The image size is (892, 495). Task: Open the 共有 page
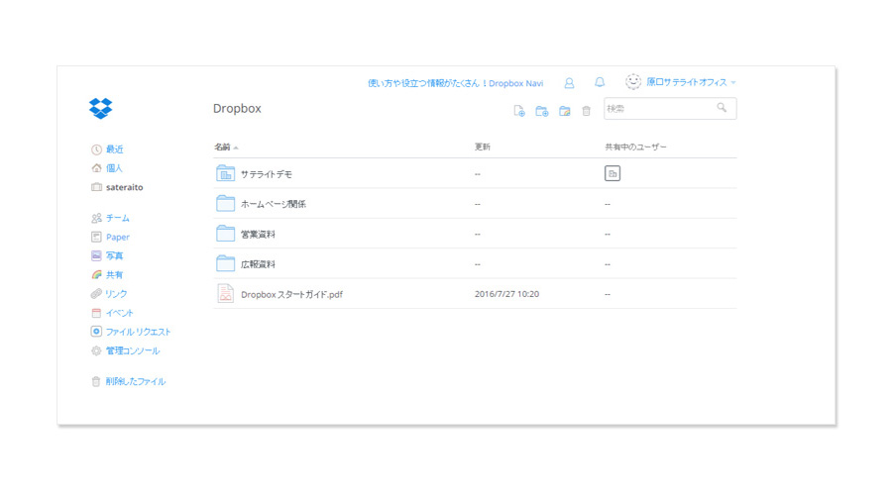click(114, 275)
